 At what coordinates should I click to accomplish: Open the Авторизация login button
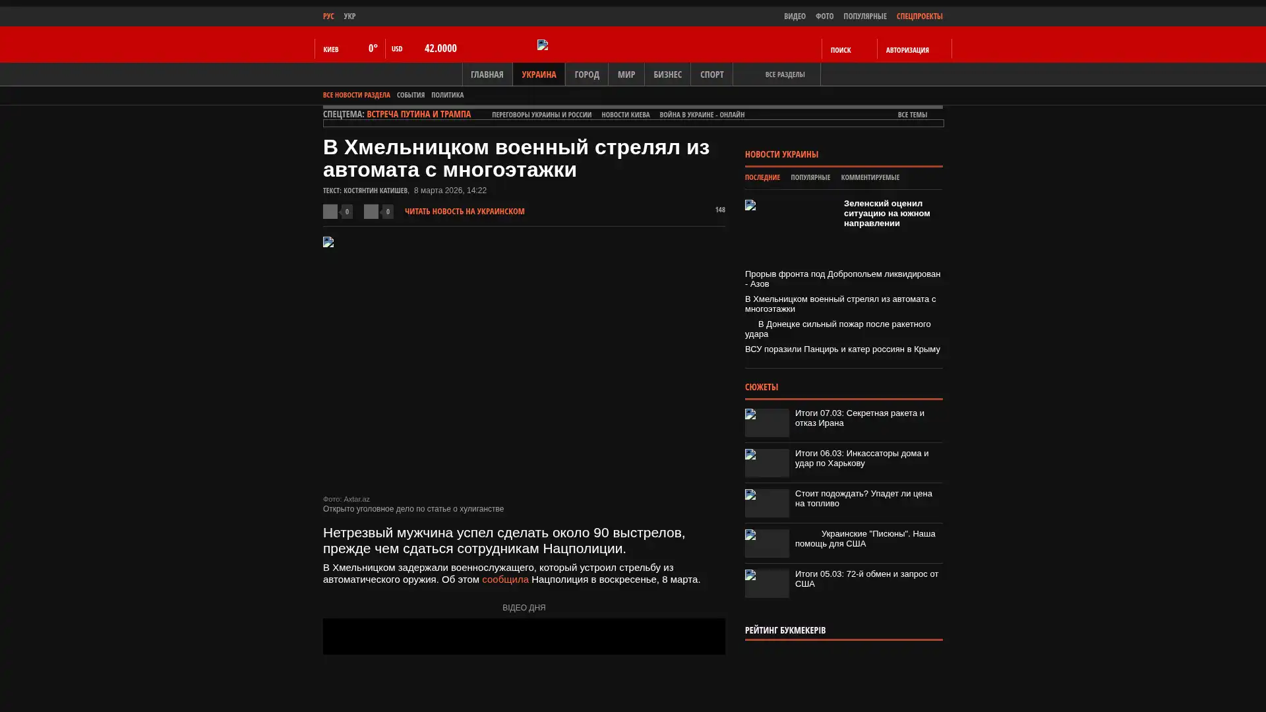[x=907, y=49]
